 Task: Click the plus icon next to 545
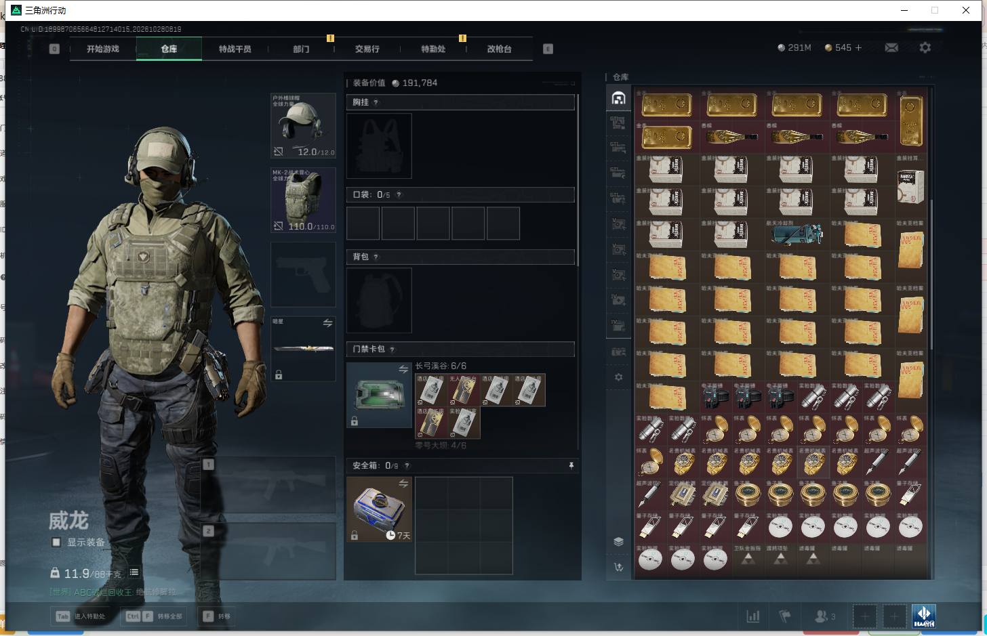point(858,47)
